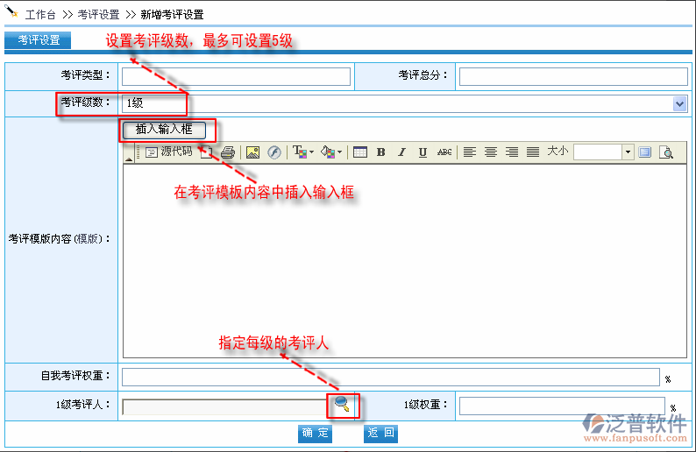Apply bold formatting

tap(380, 152)
